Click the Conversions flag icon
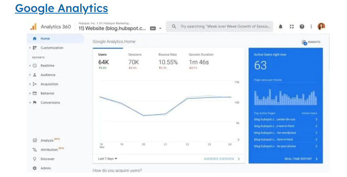Image resolution: width=347 pixels, height=177 pixels. 35,103
